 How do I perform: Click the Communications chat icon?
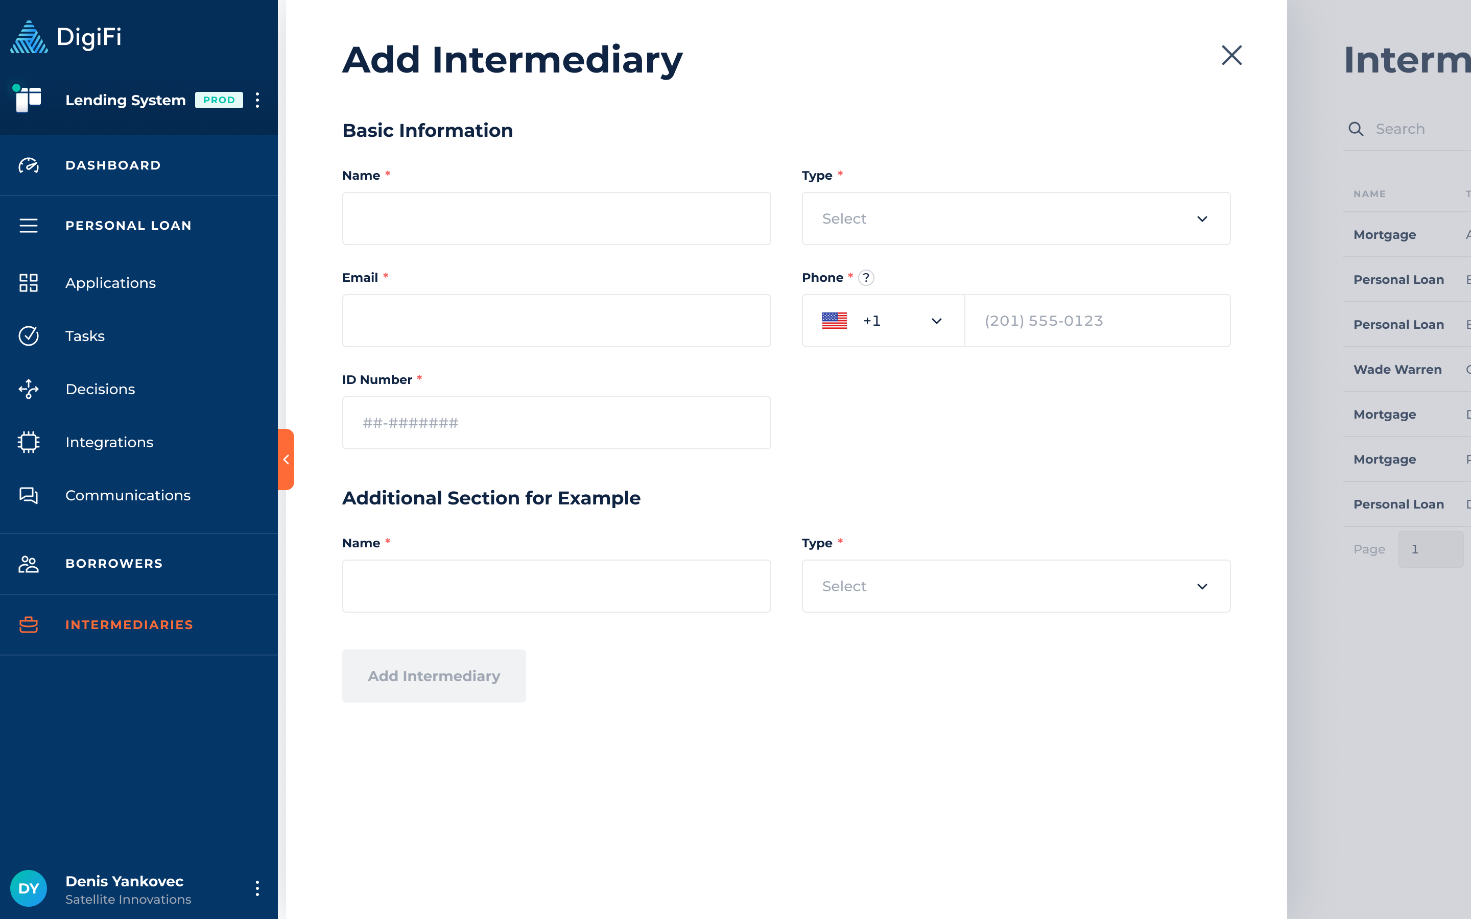tap(29, 495)
